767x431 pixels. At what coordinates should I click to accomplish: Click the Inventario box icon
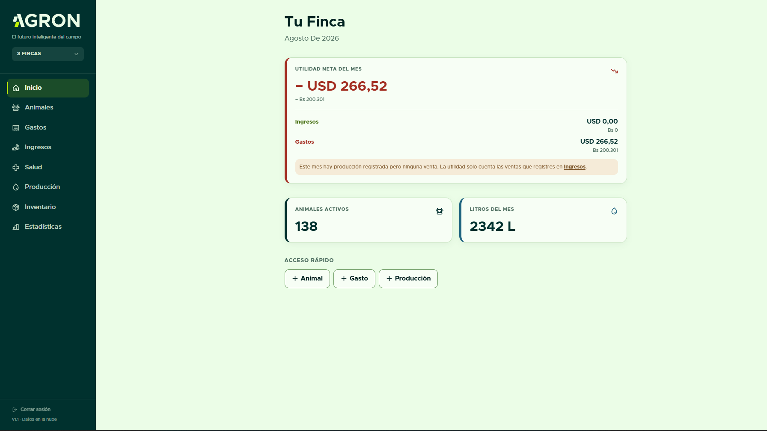pos(16,207)
